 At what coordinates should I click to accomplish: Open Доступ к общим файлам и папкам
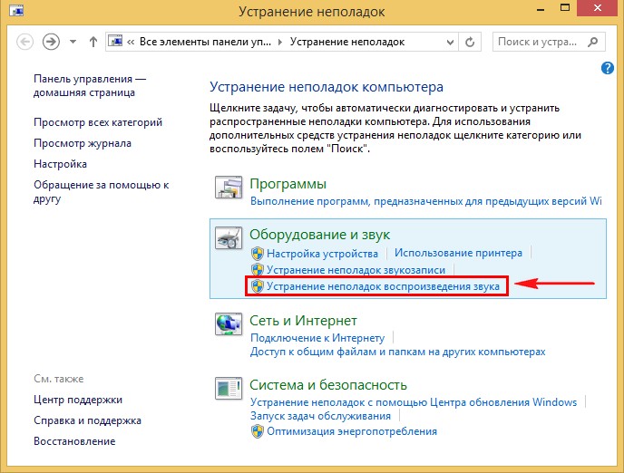(397, 352)
